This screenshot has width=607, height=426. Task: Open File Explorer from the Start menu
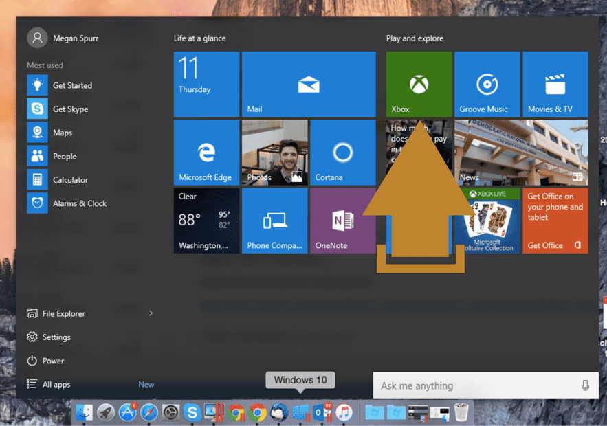56,313
